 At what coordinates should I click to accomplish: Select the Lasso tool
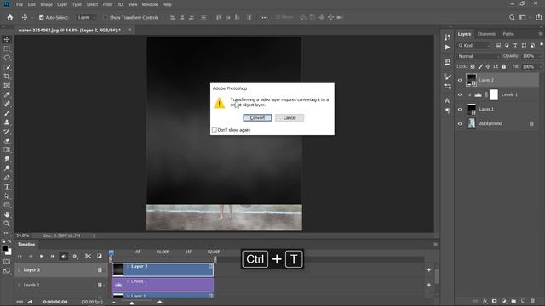click(x=7, y=58)
